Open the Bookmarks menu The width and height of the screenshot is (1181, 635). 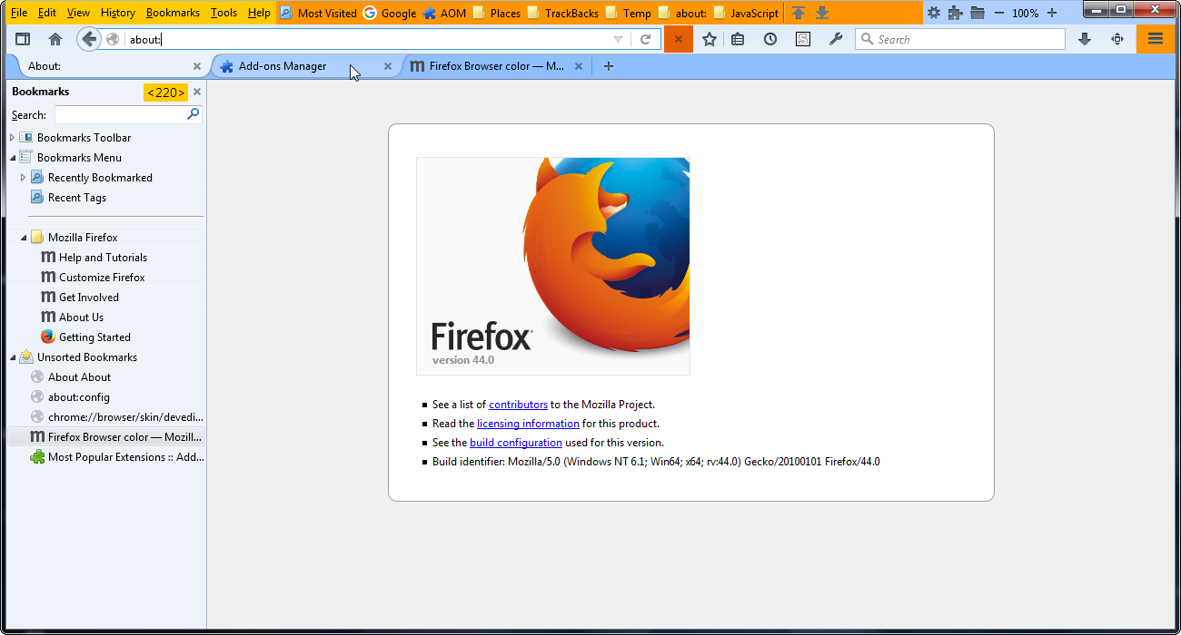173,13
